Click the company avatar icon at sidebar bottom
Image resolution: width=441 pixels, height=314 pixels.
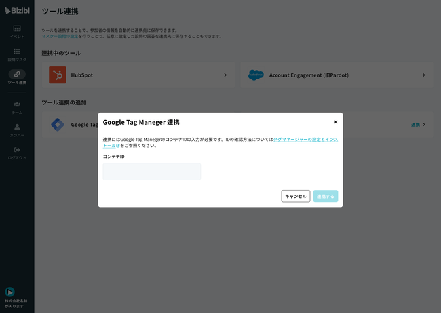click(9, 292)
